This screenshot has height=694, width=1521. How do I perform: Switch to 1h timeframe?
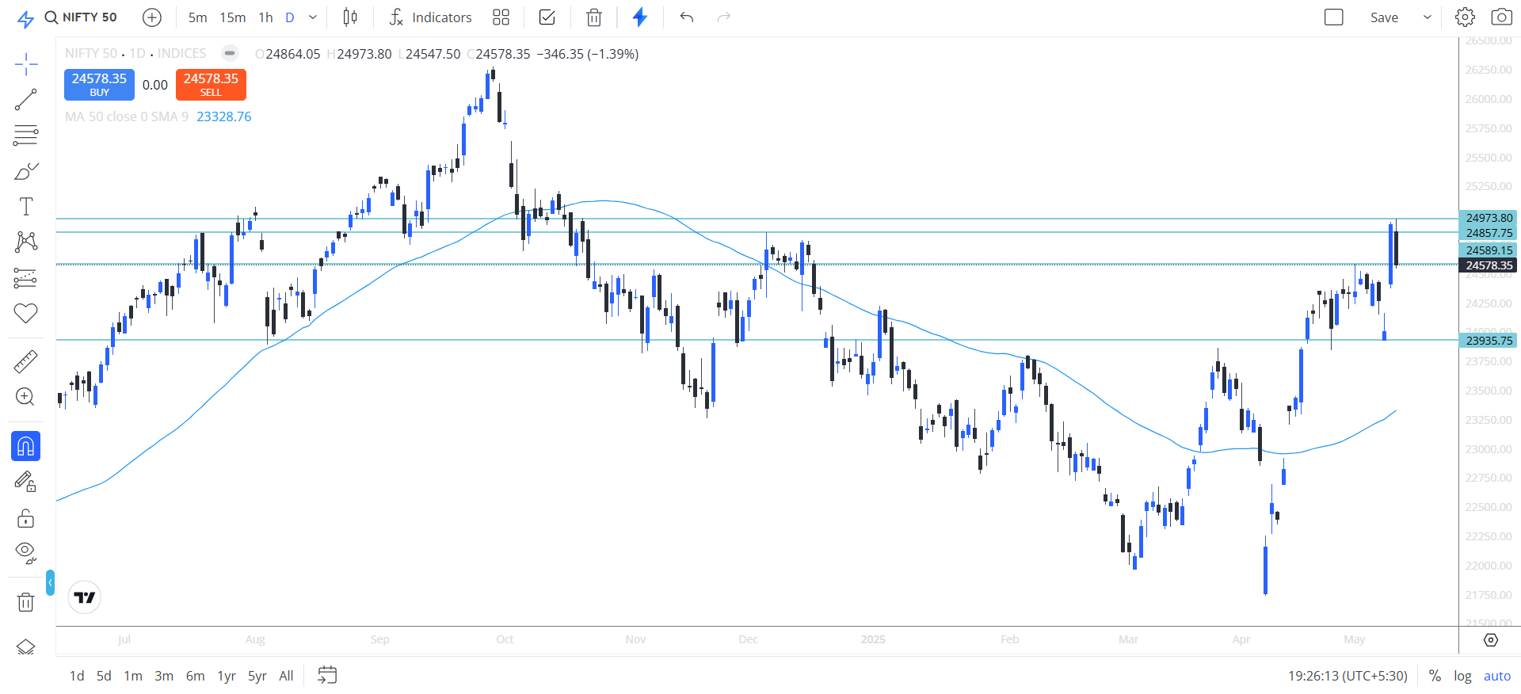pyautogui.click(x=265, y=17)
